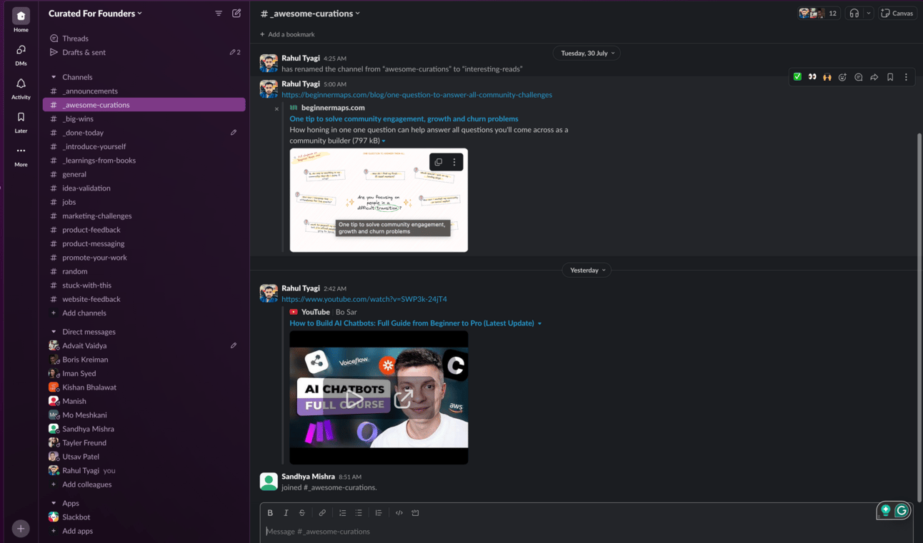This screenshot has width=923, height=543.
Task: Collapse the Channels section
Action: (54, 77)
